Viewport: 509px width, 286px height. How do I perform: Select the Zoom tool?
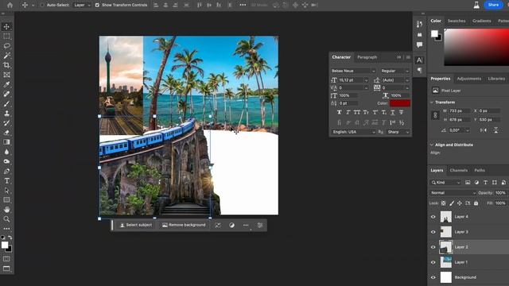[x=6, y=219]
